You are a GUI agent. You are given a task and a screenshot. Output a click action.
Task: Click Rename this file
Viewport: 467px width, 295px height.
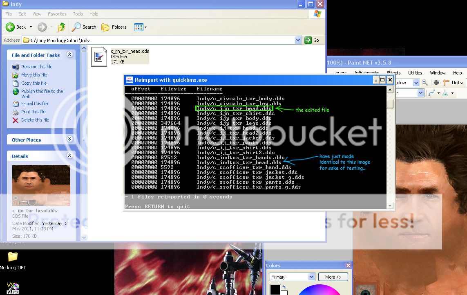[x=37, y=67]
